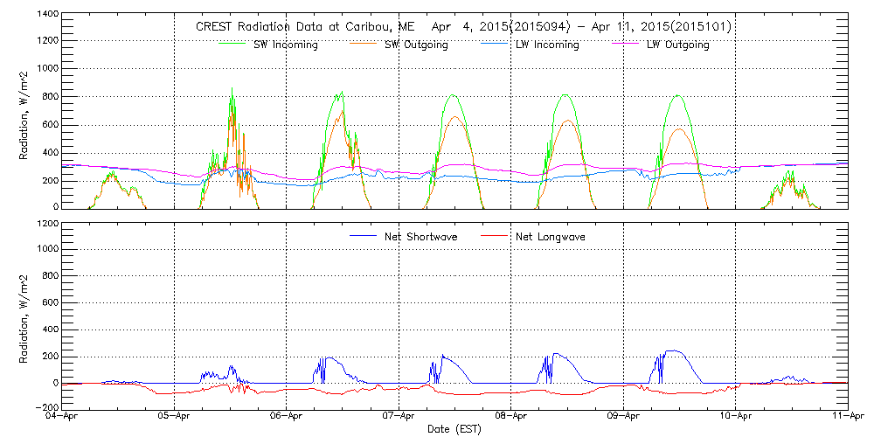874x437 pixels.
Task: Pick the 08-Apr date tick label
Action: [x=511, y=417]
